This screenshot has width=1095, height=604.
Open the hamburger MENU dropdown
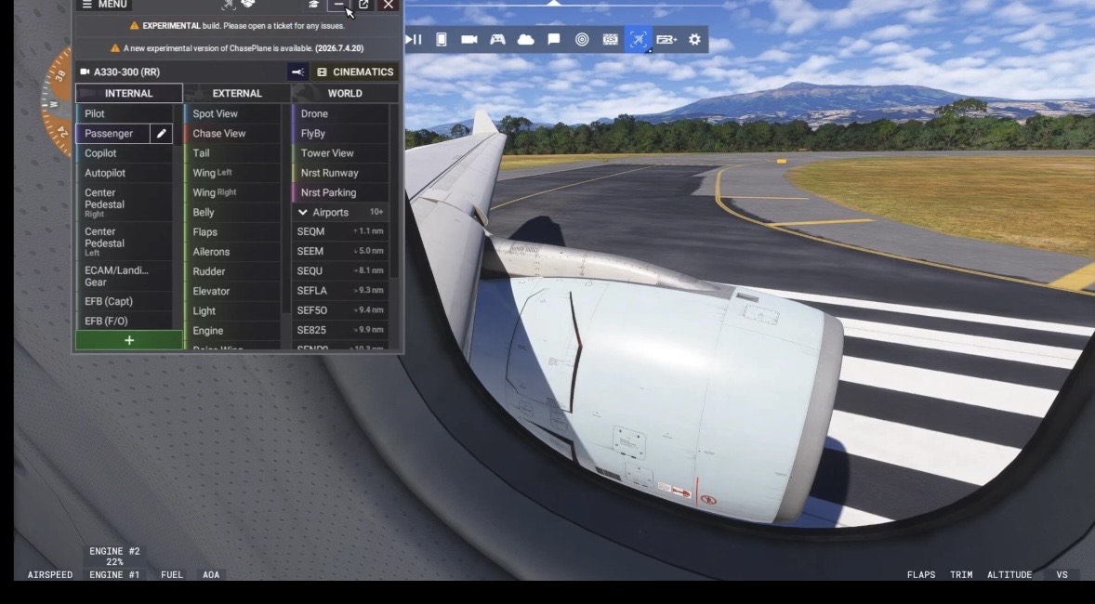click(103, 5)
